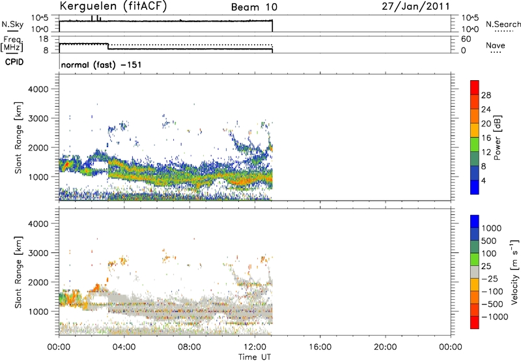
Task: Click the 'CPID' row label
Action: pyautogui.click(x=14, y=62)
